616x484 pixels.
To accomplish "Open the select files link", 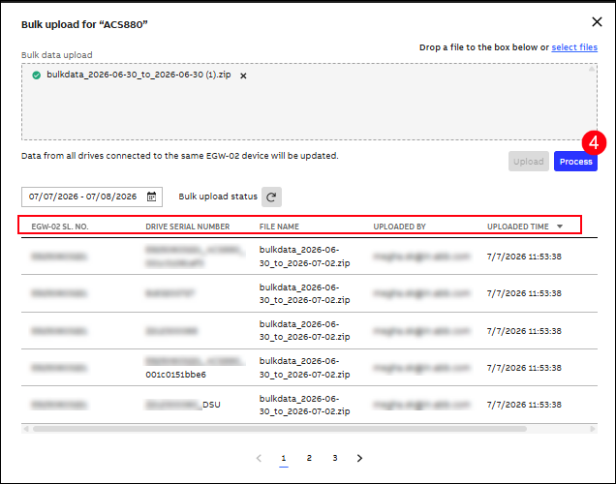I will coord(574,47).
